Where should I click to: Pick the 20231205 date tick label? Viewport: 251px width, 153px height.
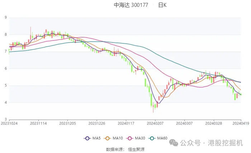[x=67, y=123]
